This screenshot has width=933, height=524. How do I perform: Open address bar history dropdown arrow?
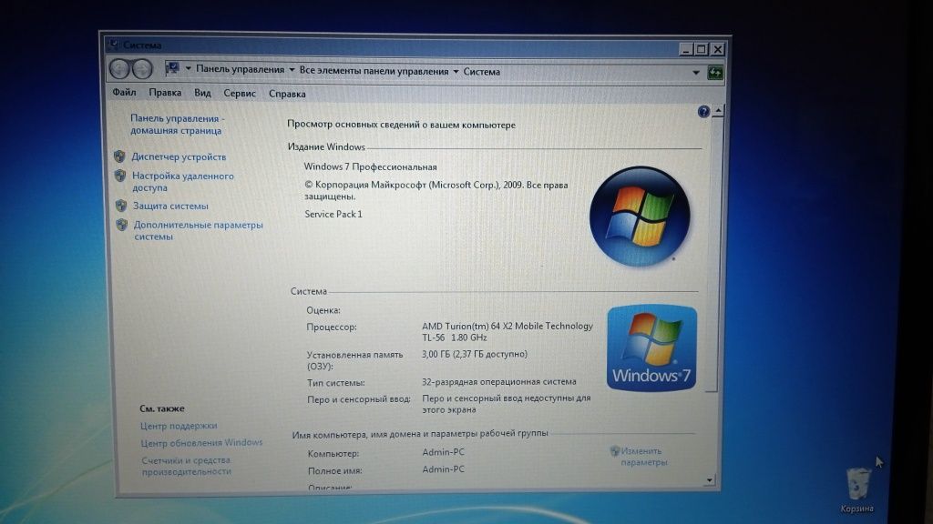(695, 73)
